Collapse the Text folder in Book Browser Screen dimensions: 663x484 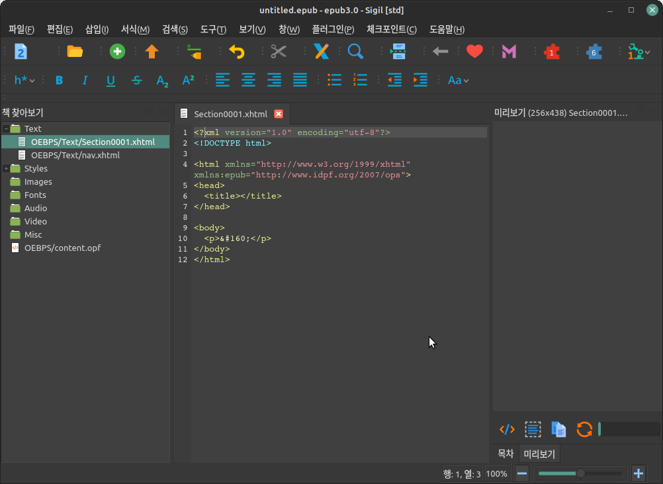(x=6, y=128)
